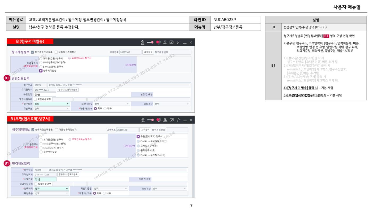Check 직접배송여부 in 청구서 미발송 window
The height and width of the screenshot is (209, 372).
[36, 99]
